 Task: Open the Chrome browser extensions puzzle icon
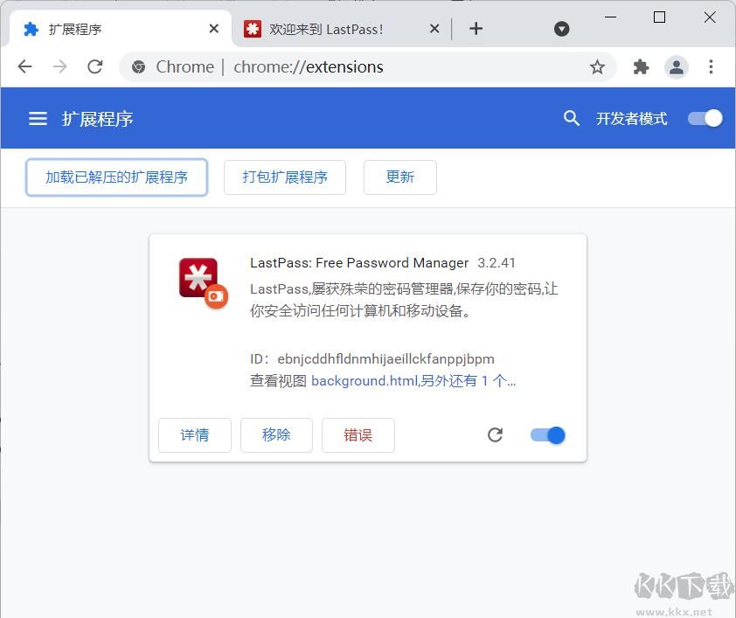point(641,66)
